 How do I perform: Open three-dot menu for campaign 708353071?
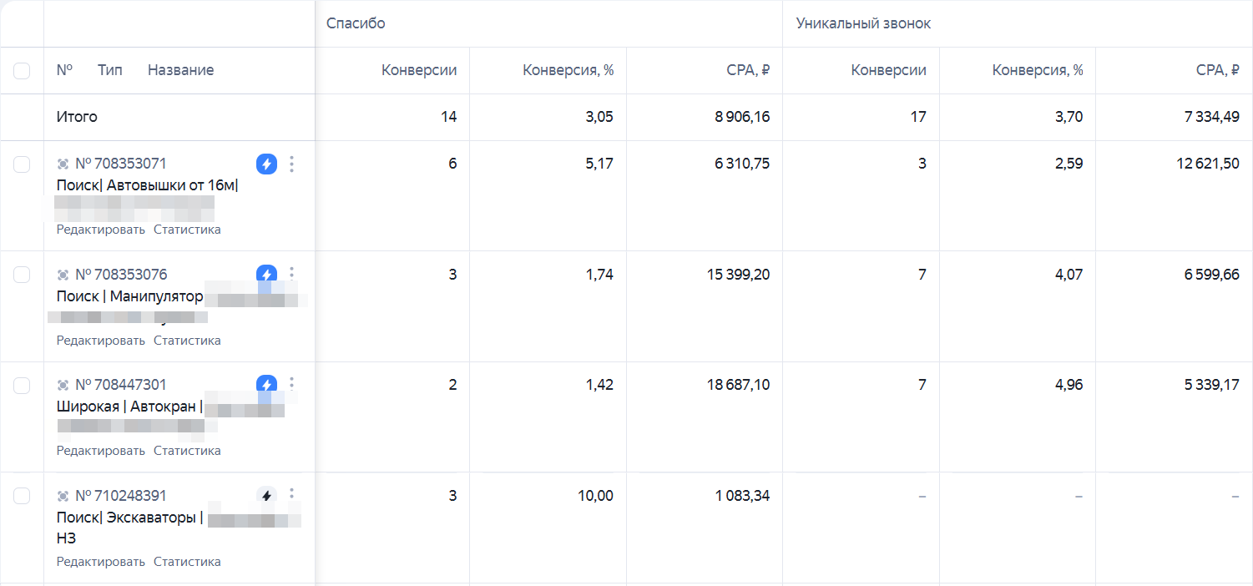[291, 164]
